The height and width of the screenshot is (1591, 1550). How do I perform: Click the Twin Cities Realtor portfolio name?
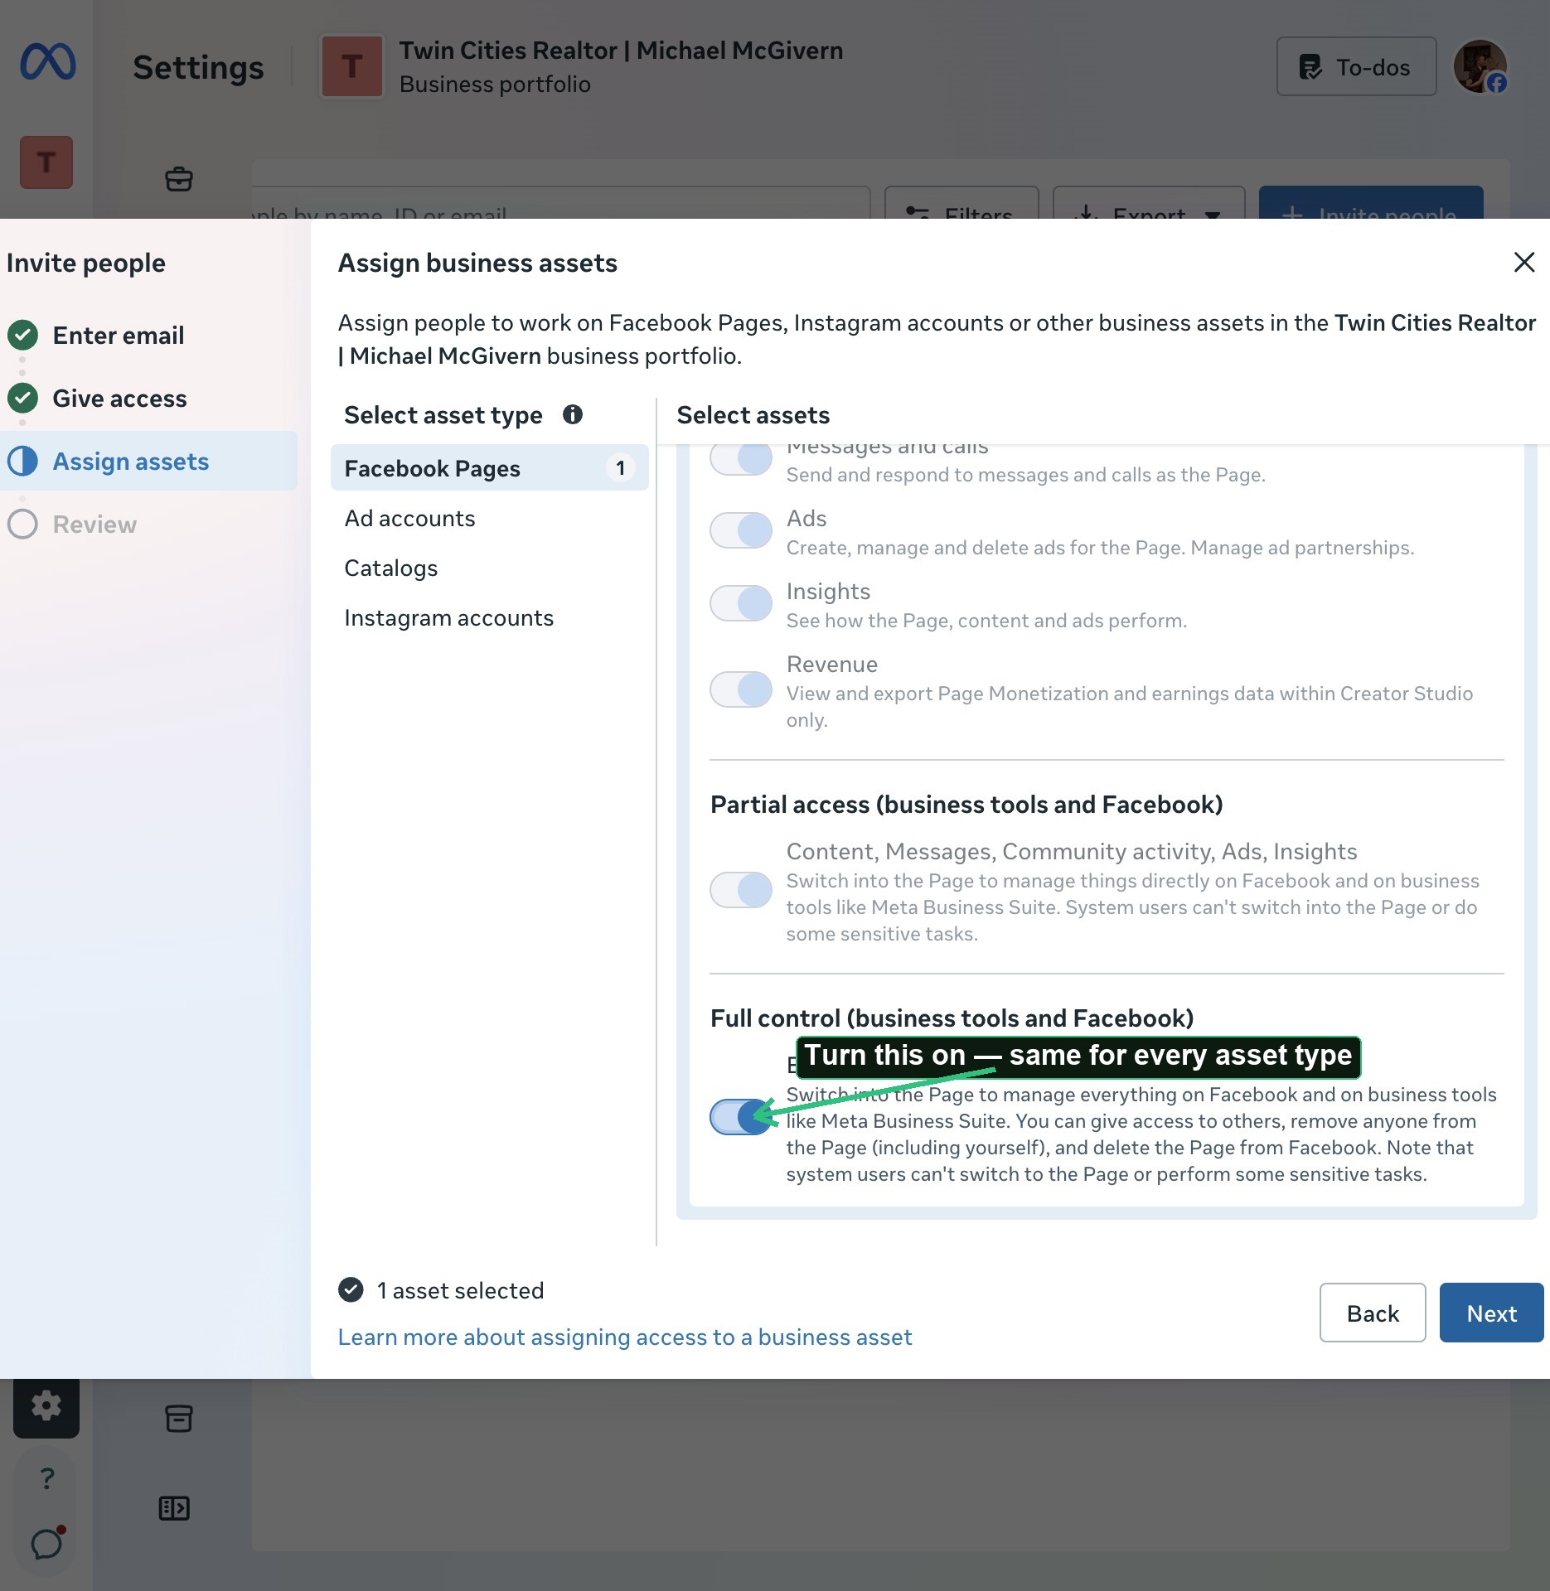621,51
